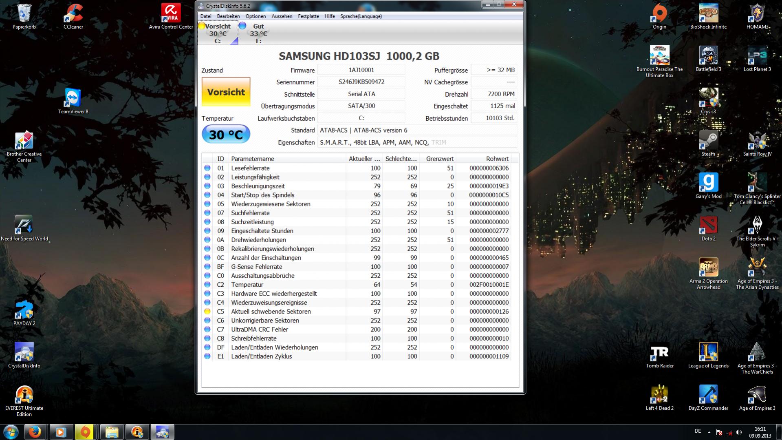782x440 pixels.
Task: Select the PAYDAY 2 desktop icon
Action: pos(24,313)
